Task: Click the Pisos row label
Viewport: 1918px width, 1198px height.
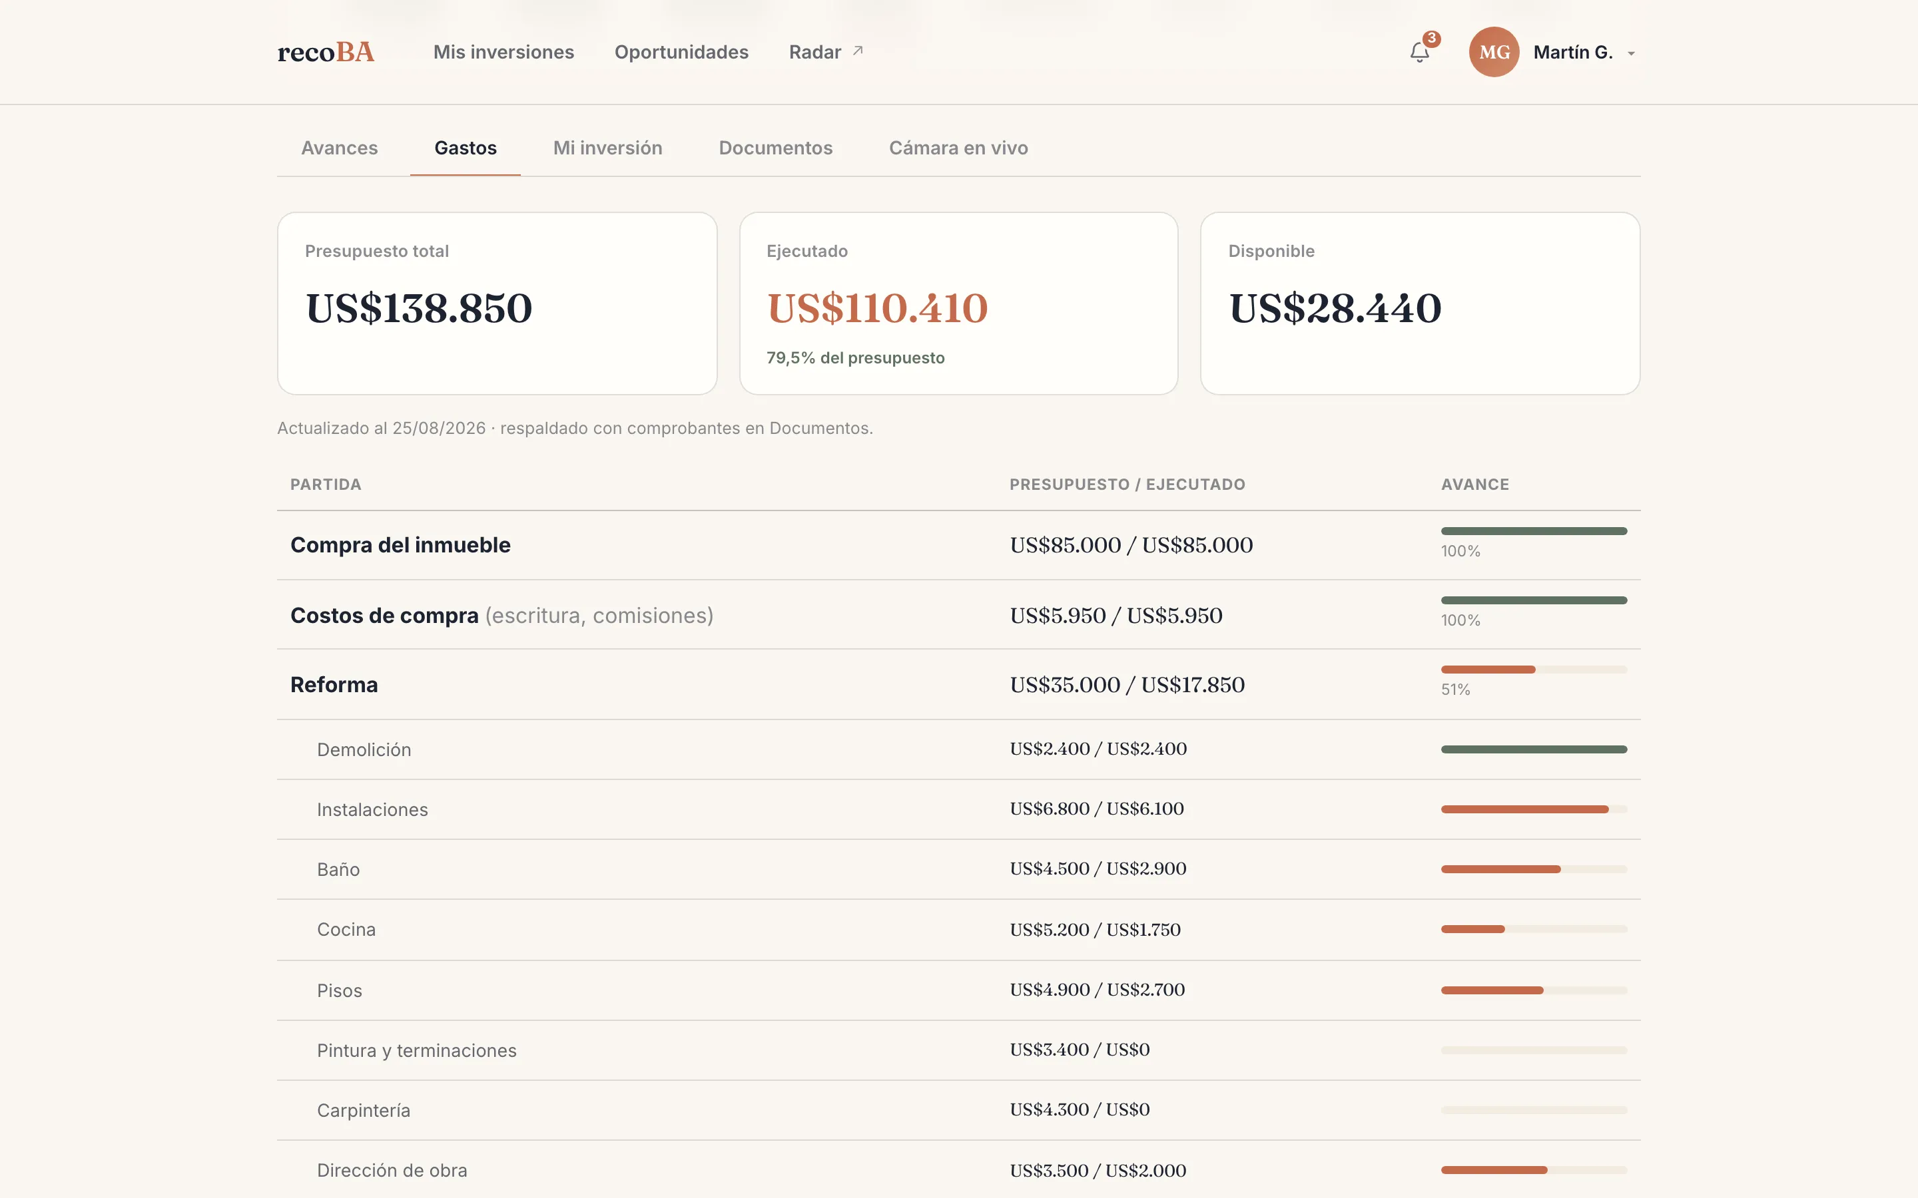Action: [x=339, y=990]
